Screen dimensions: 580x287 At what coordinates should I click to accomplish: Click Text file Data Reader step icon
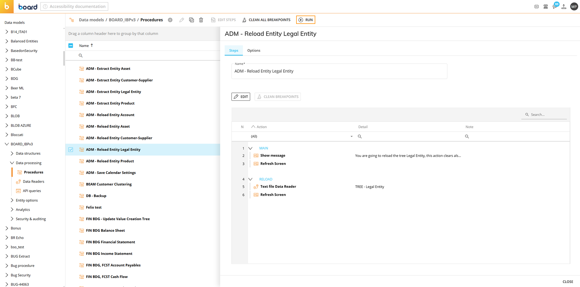tap(256, 187)
